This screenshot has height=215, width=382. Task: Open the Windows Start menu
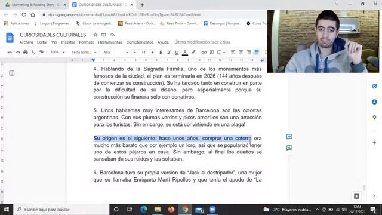click(x=7, y=210)
